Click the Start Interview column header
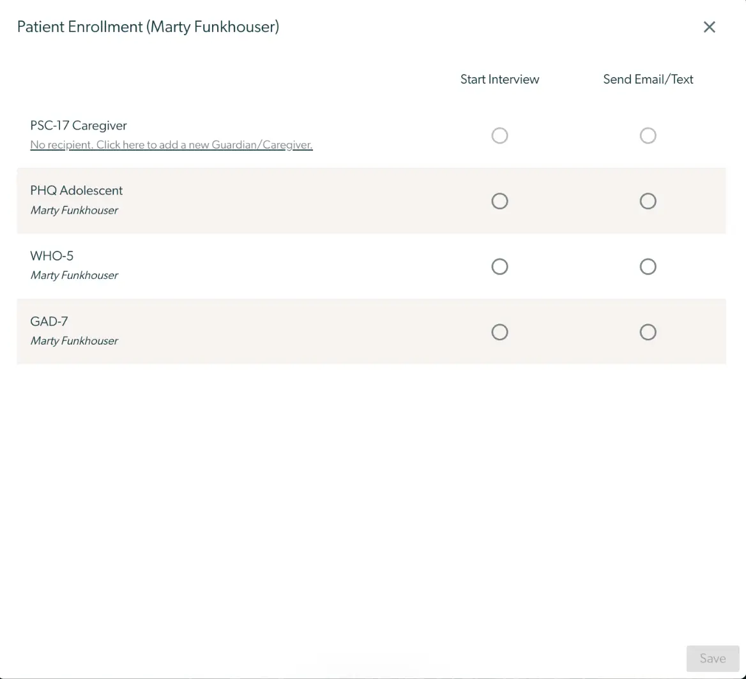 [499, 79]
